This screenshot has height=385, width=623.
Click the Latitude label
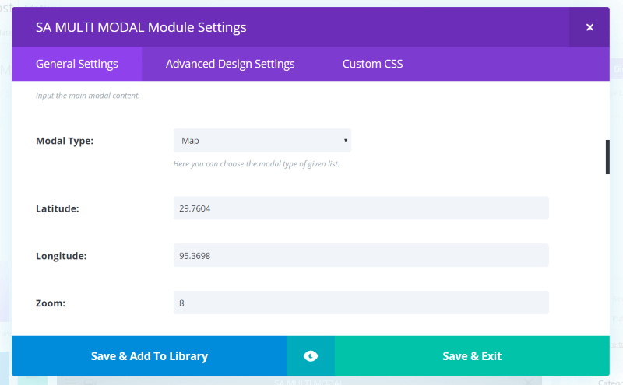pyautogui.click(x=58, y=208)
